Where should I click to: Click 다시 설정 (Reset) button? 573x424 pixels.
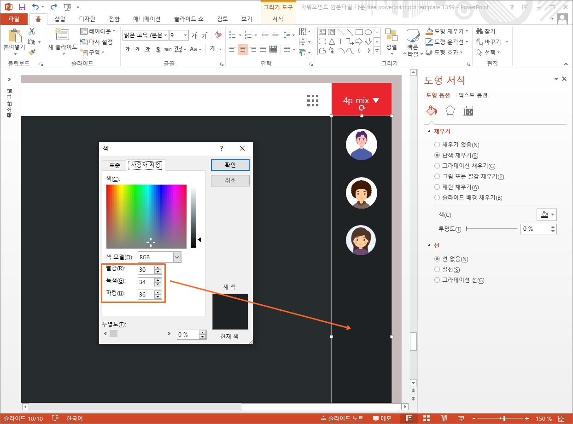(x=97, y=42)
